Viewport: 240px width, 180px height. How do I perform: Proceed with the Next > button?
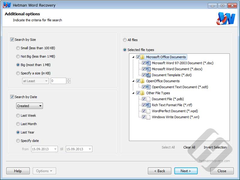[x=186, y=171]
